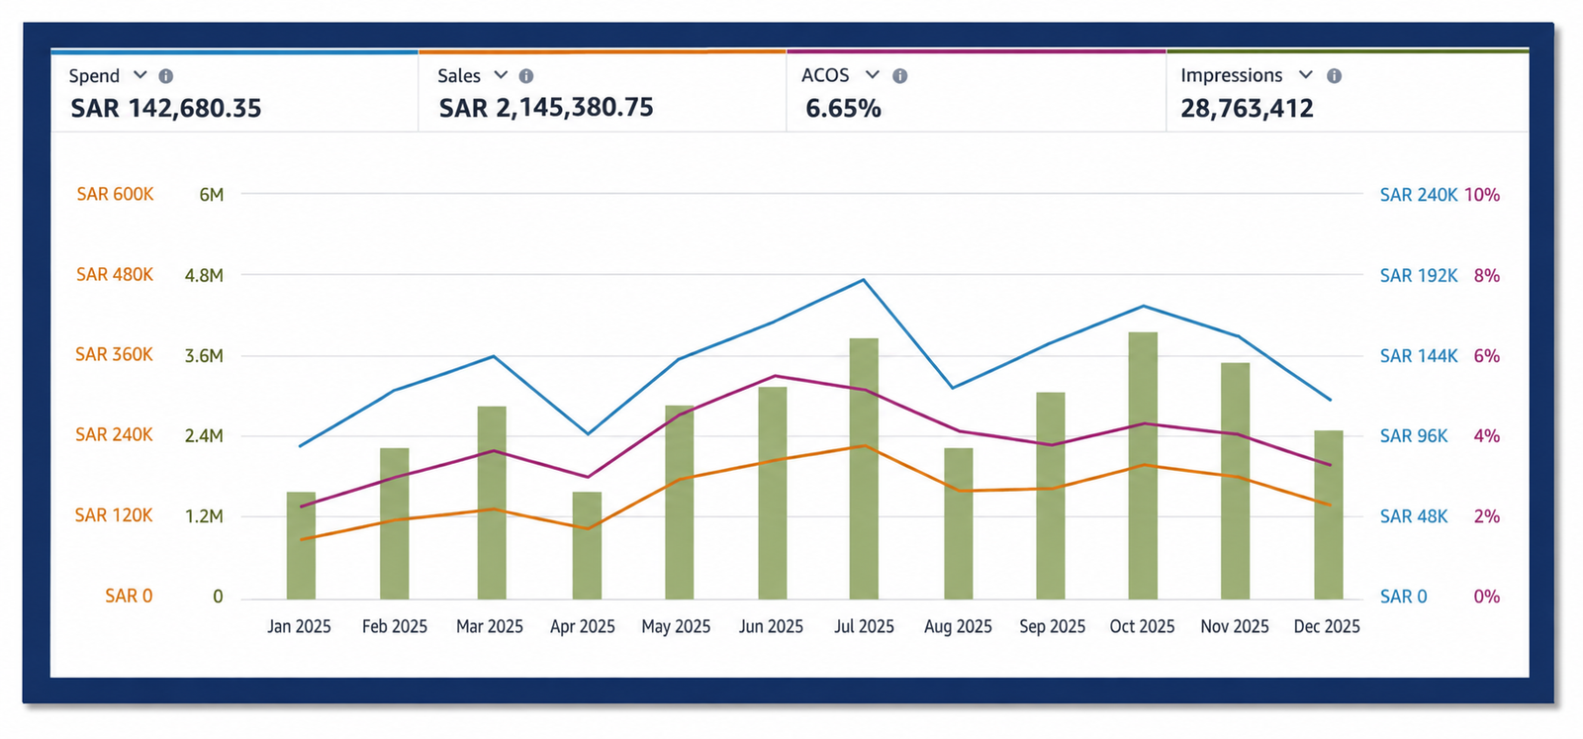Screen dimensions: 1583x739
Task: Click the Aug 2025 axis label
Action: point(958,626)
